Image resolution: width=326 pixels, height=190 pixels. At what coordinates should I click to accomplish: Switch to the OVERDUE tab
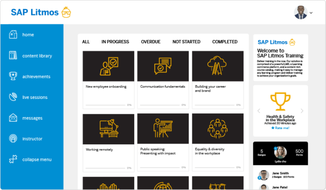151,42
